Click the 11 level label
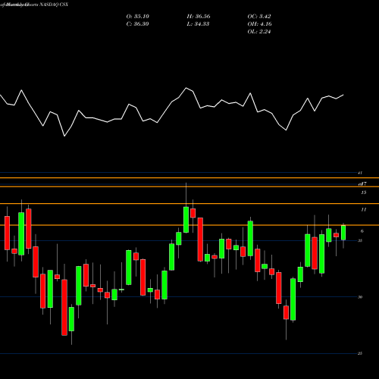Viewport: 379px width, 379px height. pos(364,209)
